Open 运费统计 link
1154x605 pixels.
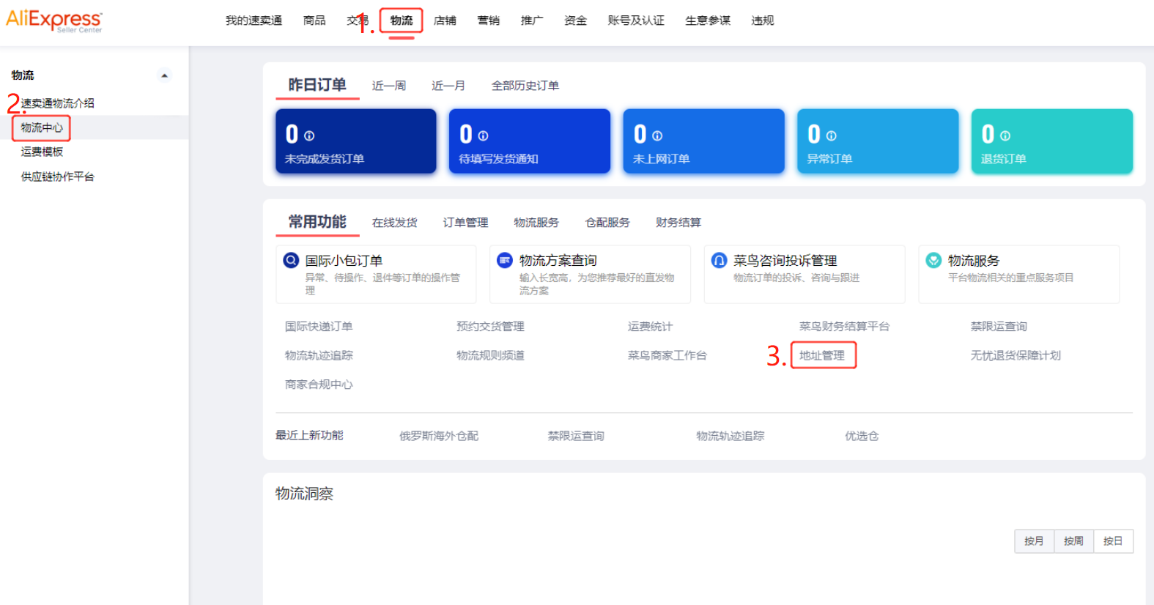[x=650, y=327]
